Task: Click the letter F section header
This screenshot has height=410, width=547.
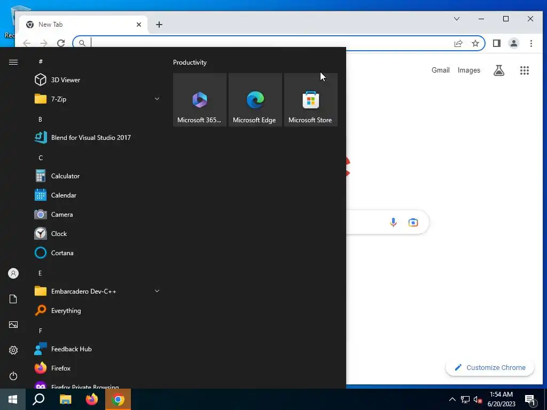Action: 41,330
